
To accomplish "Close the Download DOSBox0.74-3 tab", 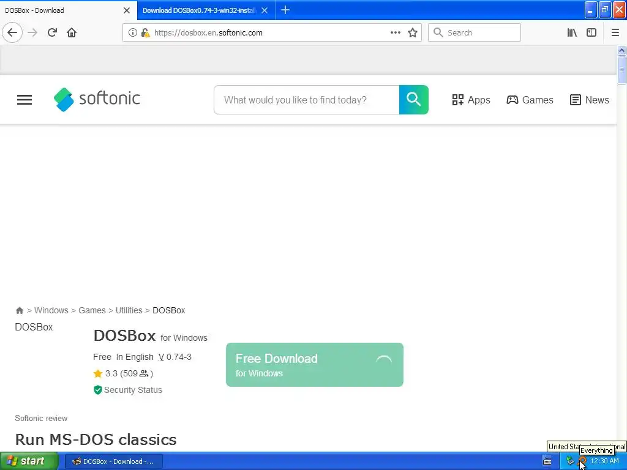I will pos(265,10).
